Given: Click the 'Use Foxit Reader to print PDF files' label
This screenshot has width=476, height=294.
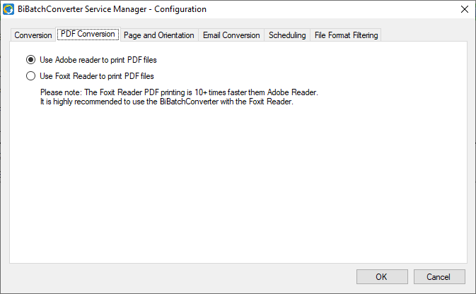Looking at the screenshot, I should click(97, 76).
